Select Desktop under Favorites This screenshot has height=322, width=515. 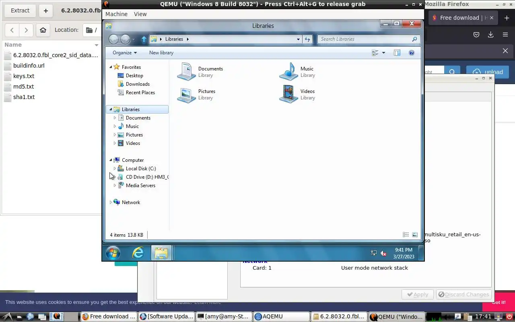[134, 75]
